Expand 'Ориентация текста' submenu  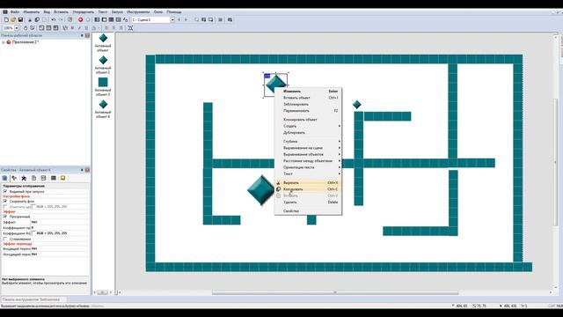pyautogui.click(x=308, y=167)
